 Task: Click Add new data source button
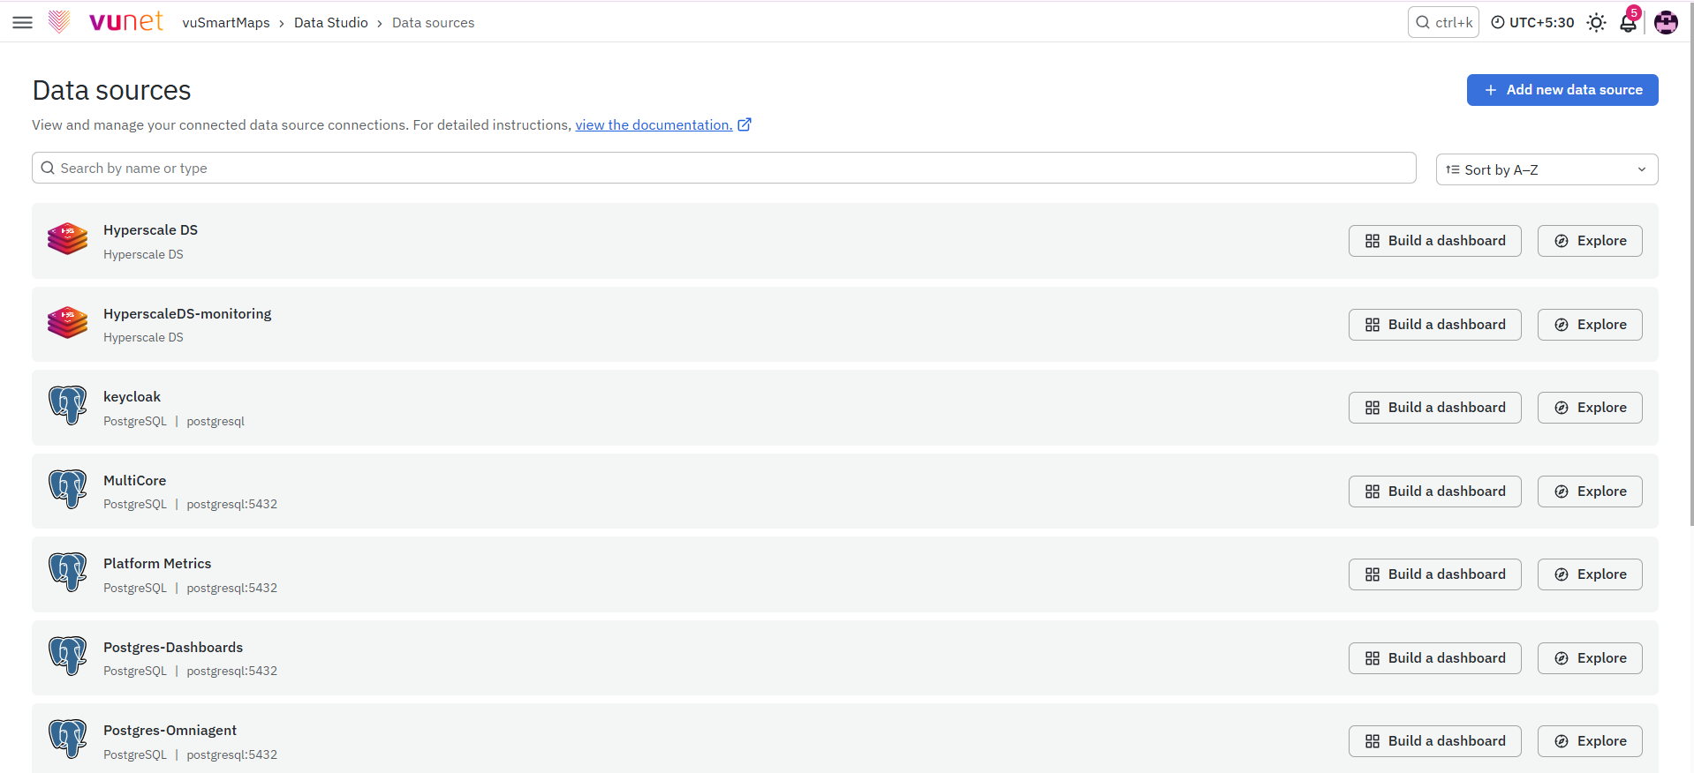1562,90
